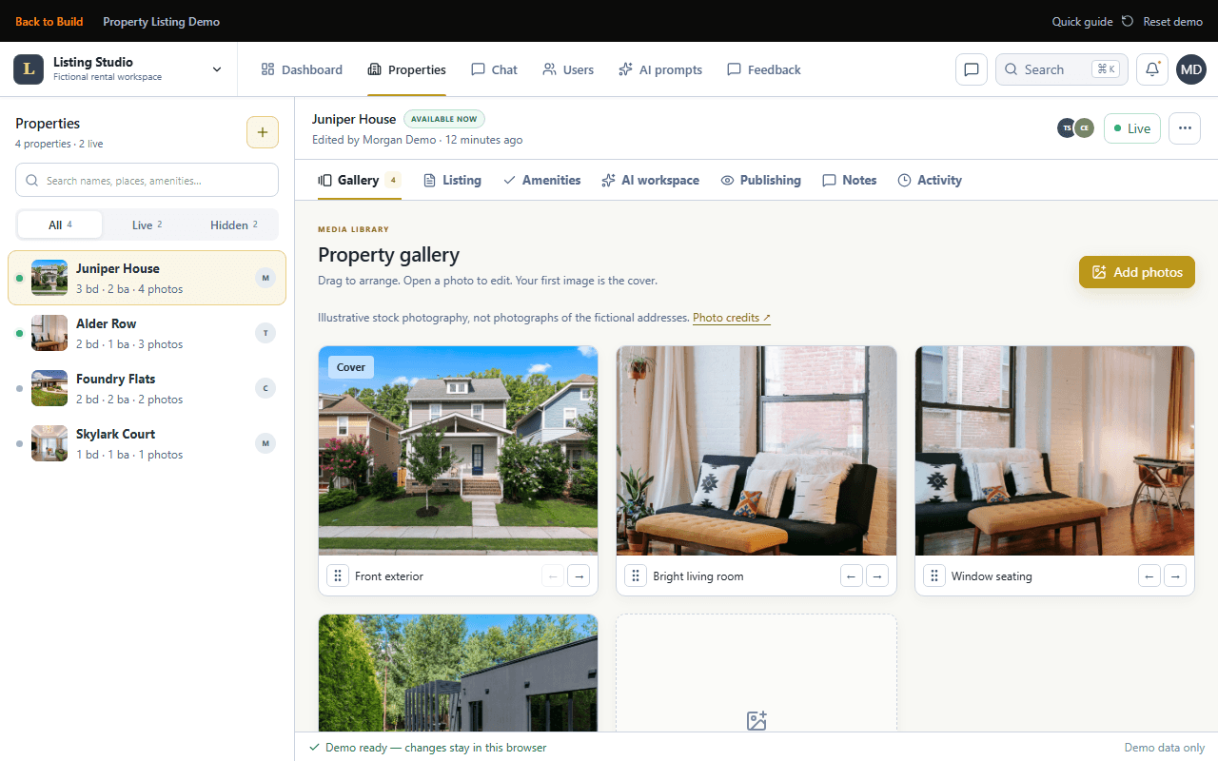Viewport: 1218px width, 761px height.
Task: Click Back to Build link
Action: click(49, 22)
